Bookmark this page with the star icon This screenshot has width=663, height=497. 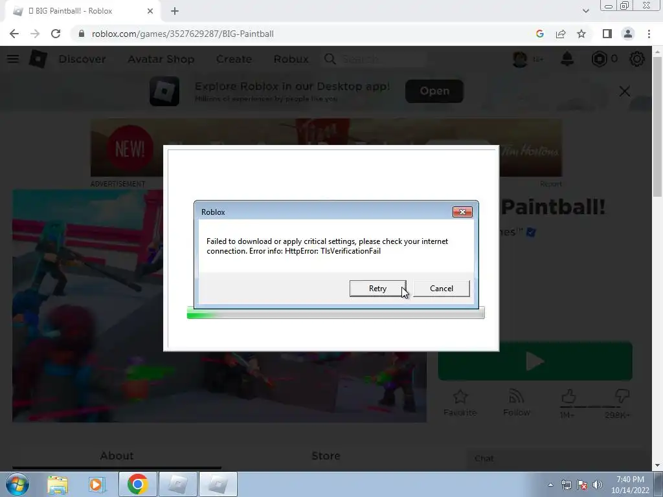581,34
